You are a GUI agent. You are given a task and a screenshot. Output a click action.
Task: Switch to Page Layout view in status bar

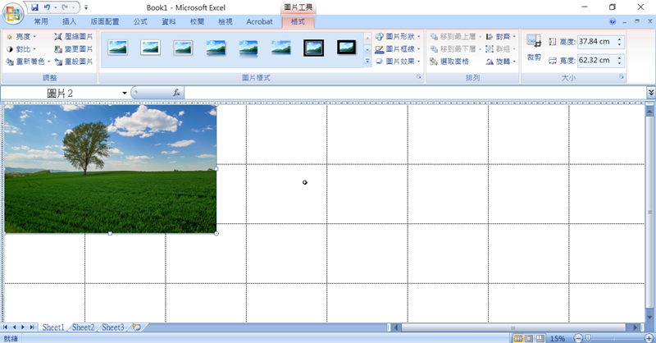pos(529,338)
